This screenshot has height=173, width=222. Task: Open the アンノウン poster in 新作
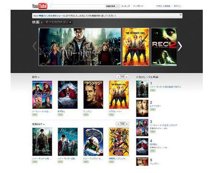tap(93, 95)
